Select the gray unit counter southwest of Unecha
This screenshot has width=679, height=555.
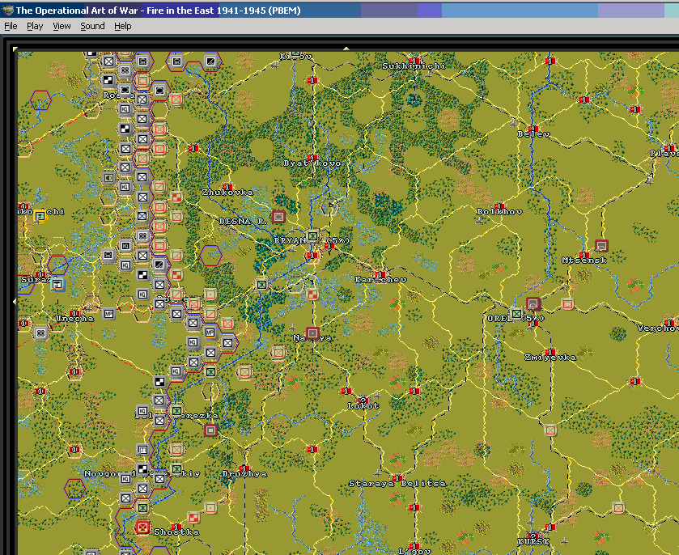40,333
